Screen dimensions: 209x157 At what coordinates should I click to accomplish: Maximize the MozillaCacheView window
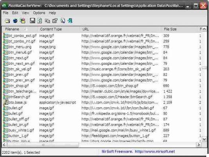click(196, 5)
